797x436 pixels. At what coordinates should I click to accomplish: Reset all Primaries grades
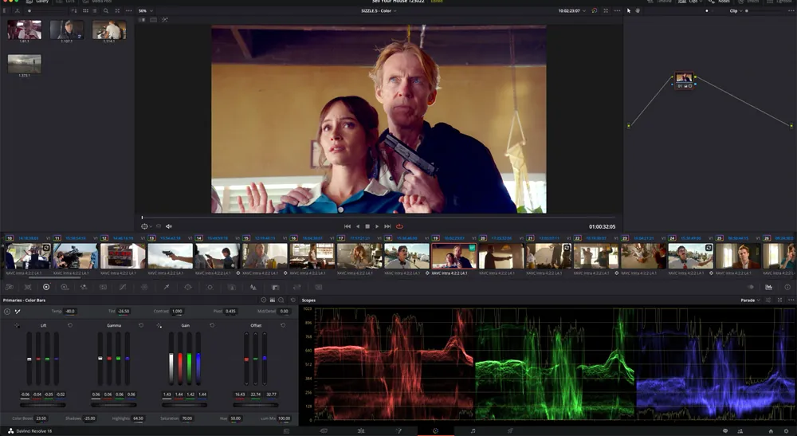click(292, 300)
